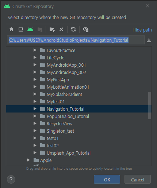Jump to Desktop directory icon
This screenshot has height=188, width=157.
(x=21, y=29)
